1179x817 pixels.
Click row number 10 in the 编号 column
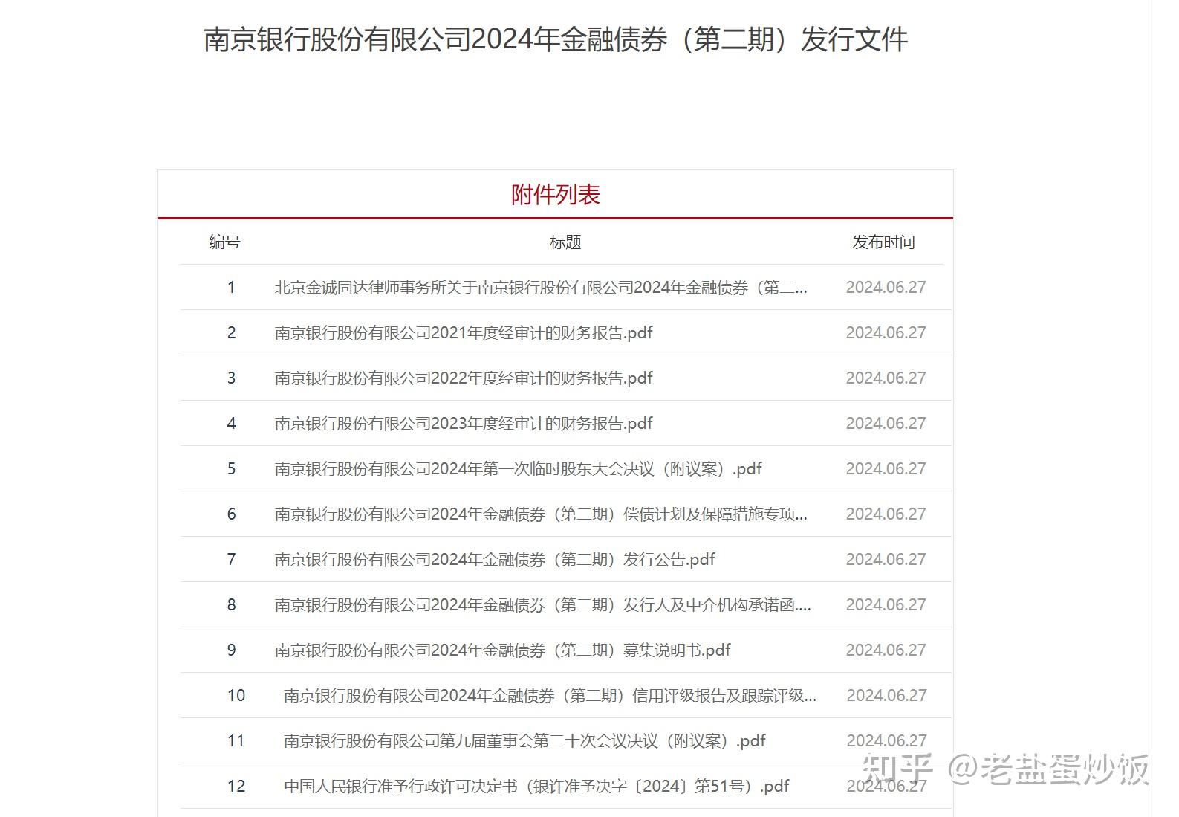point(236,696)
